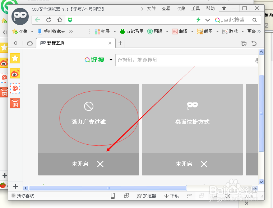Click the green lightning speed-mode icon
Screen dimensions: 273x208
click(198, 20)
